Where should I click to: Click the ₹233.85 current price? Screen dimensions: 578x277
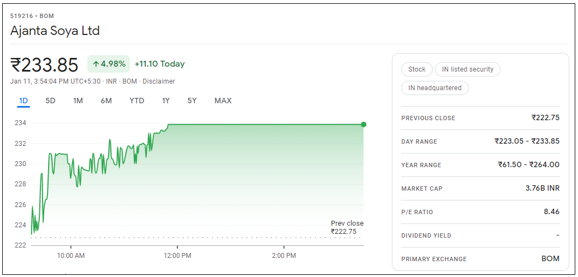44,65
